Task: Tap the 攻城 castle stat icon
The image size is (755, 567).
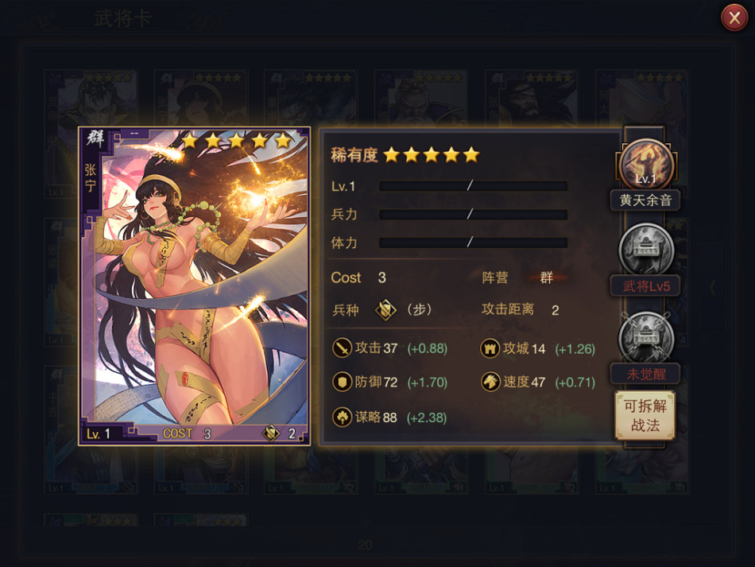Action: point(490,348)
